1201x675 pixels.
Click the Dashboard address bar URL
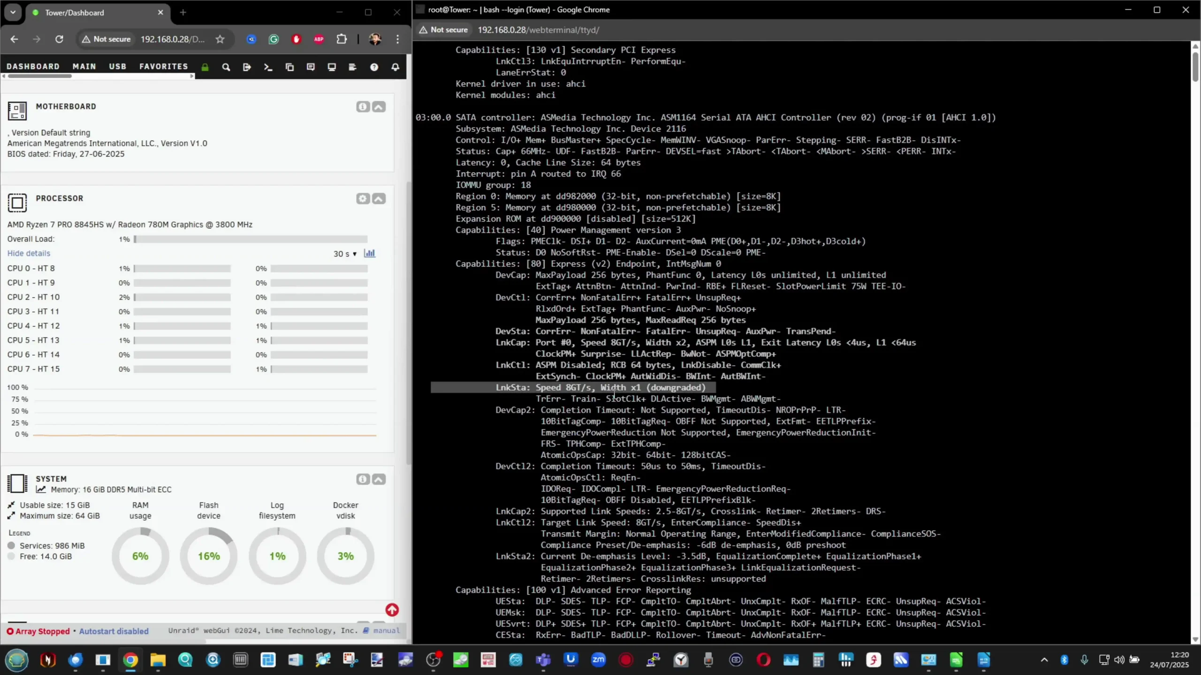pyautogui.click(x=173, y=39)
